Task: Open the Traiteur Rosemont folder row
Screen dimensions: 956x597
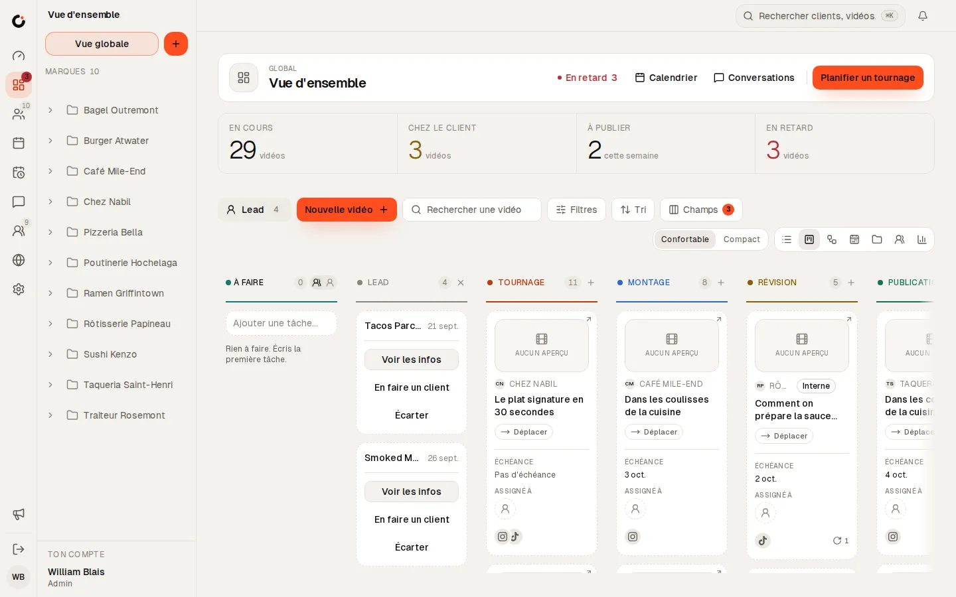Action: coord(117,415)
